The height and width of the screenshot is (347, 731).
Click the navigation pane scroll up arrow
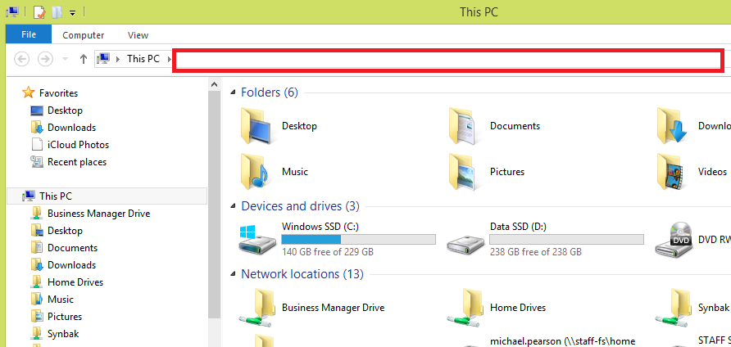(x=214, y=85)
